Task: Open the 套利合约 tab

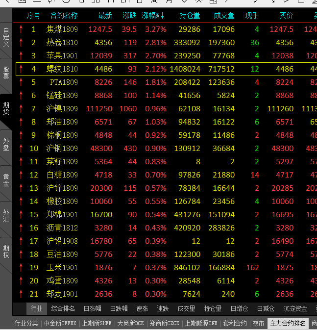Action: click(x=235, y=323)
